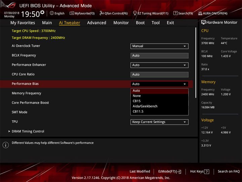Select None in Performance Bias list

tap(159, 96)
